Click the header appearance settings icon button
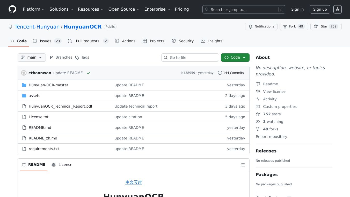The width and height of the screenshot is (350, 197). coord(337,9)
